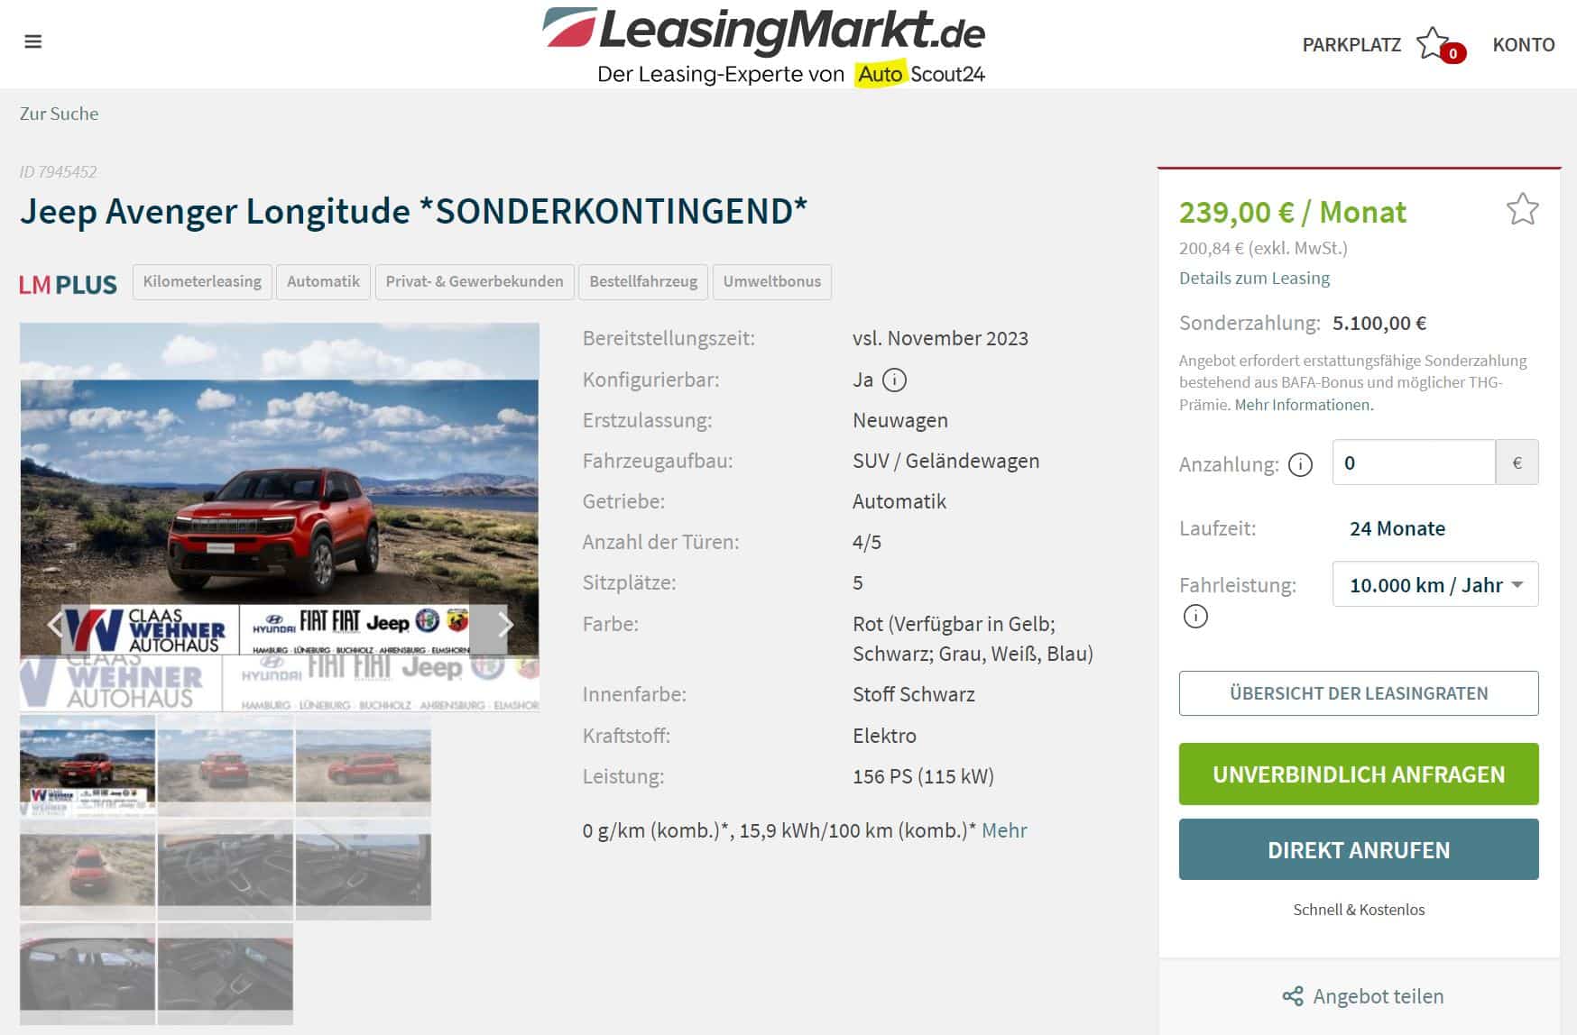This screenshot has width=1577, height=1035.
Task: Select second car thumbnail image
Action: (226, 765)
